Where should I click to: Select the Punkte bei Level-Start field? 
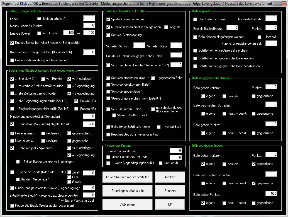[176, 151]
